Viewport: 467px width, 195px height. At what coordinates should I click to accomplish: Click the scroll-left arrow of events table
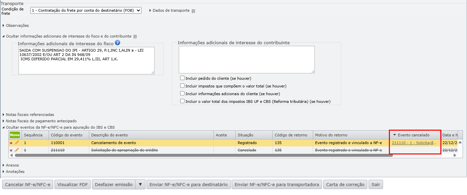point(11,155)
